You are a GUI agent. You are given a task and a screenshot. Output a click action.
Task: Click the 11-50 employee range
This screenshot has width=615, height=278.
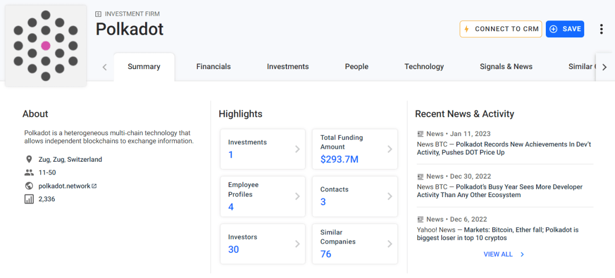pos(47,173)
